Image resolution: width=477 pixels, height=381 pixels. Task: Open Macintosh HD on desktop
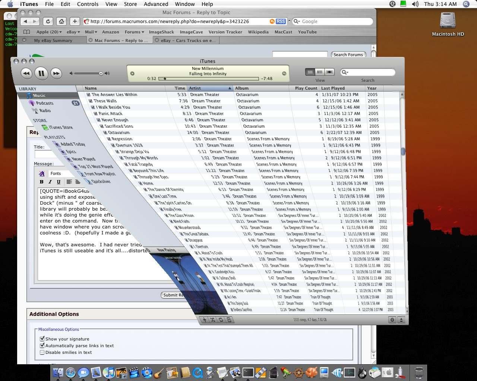click(448, 24)
